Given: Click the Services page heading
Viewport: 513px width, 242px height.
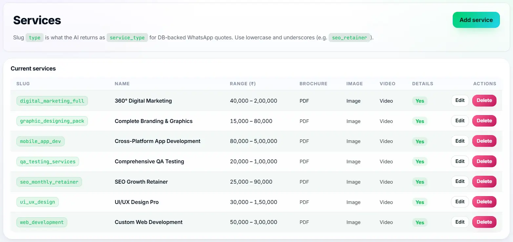Looking at the screenshot, I should [x=37, y=20].
